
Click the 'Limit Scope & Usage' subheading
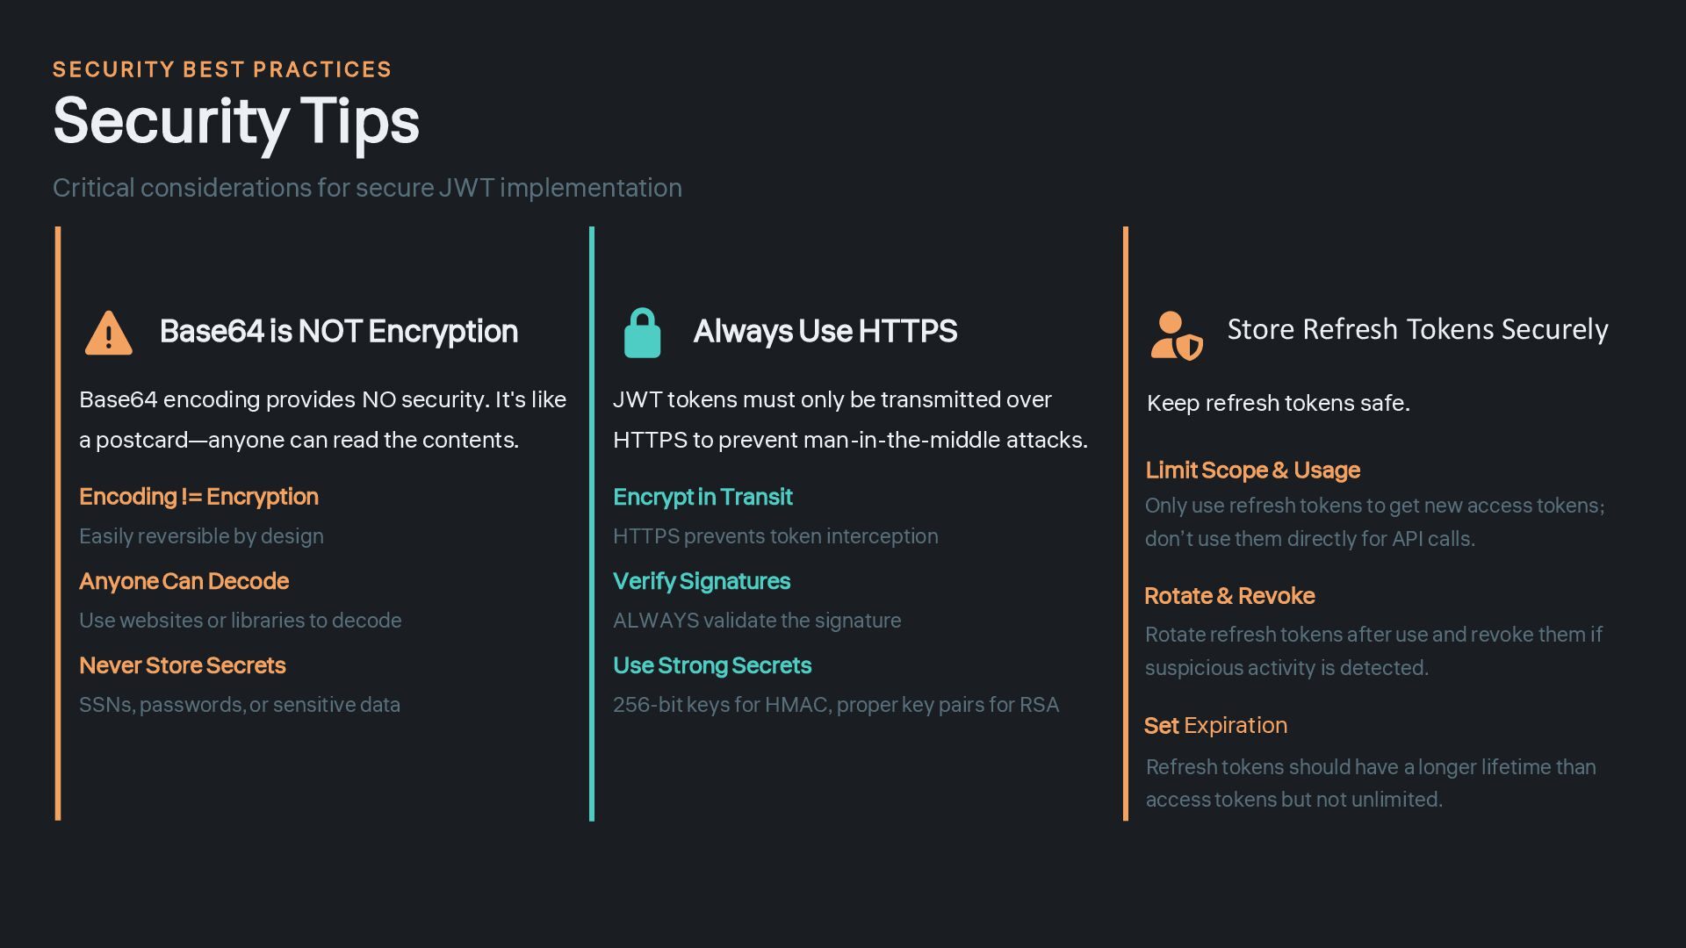(1252, 470)
